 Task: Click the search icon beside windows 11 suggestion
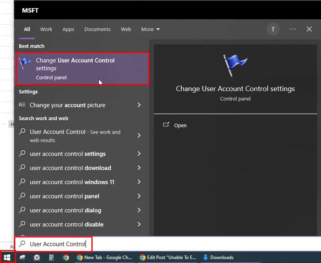pyautogui.click(x=22, y=182)
